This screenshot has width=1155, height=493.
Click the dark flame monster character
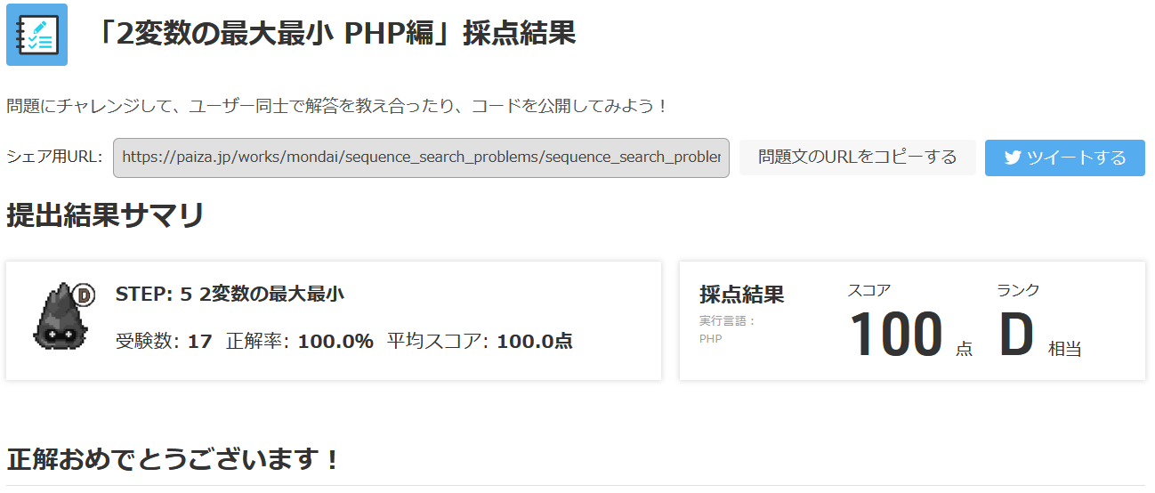click(x=59, y=318)
